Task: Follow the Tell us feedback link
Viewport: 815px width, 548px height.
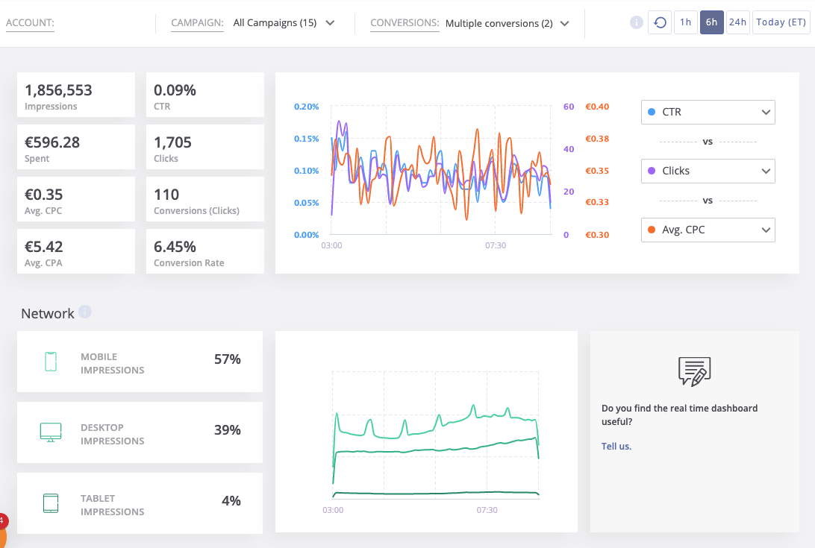Action: click(616, 447)
